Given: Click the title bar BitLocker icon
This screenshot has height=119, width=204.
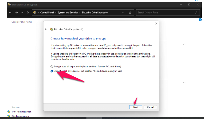Looking at the screenshot, I should (9, 4).
